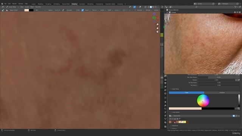
Task: Click the color value vertical slider
Action: coord(239,100)
